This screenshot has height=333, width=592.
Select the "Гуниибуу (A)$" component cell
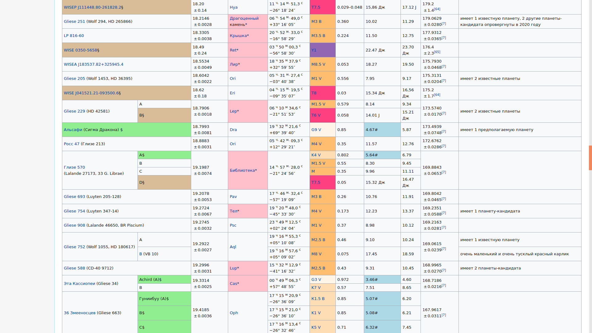164,299
